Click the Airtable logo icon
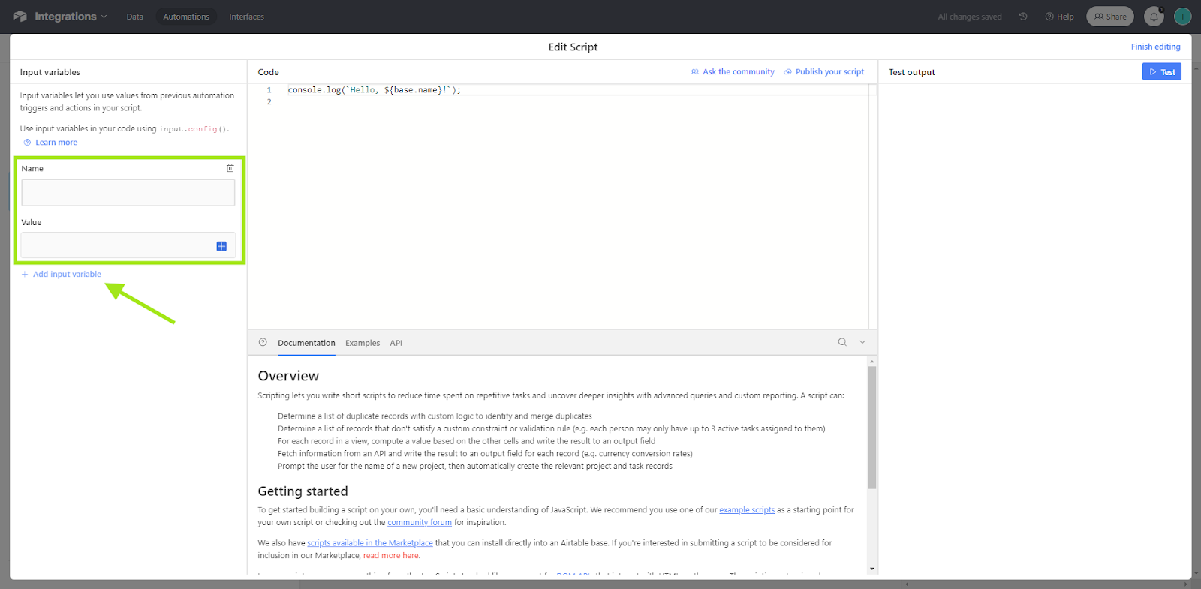1201x589 pixels. [20, 17]
